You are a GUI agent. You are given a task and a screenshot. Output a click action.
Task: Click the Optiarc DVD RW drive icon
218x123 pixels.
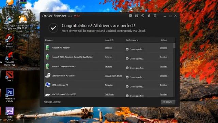[x=48, y=76]
